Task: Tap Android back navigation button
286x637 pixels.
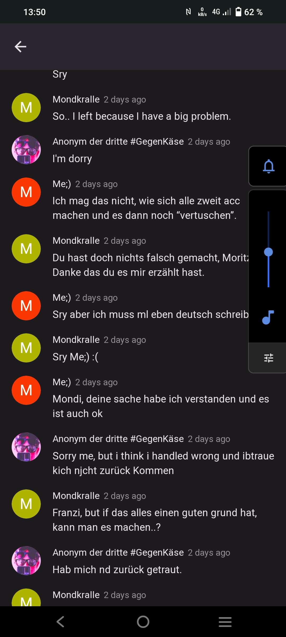Action: tap(61, 622)
